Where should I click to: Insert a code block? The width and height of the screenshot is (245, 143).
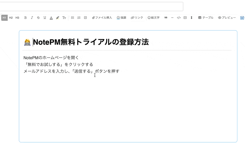tap(179, 18)
